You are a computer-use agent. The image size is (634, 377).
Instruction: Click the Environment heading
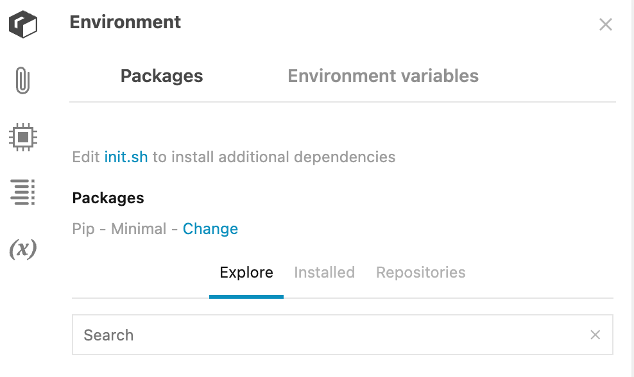point(125,22)
